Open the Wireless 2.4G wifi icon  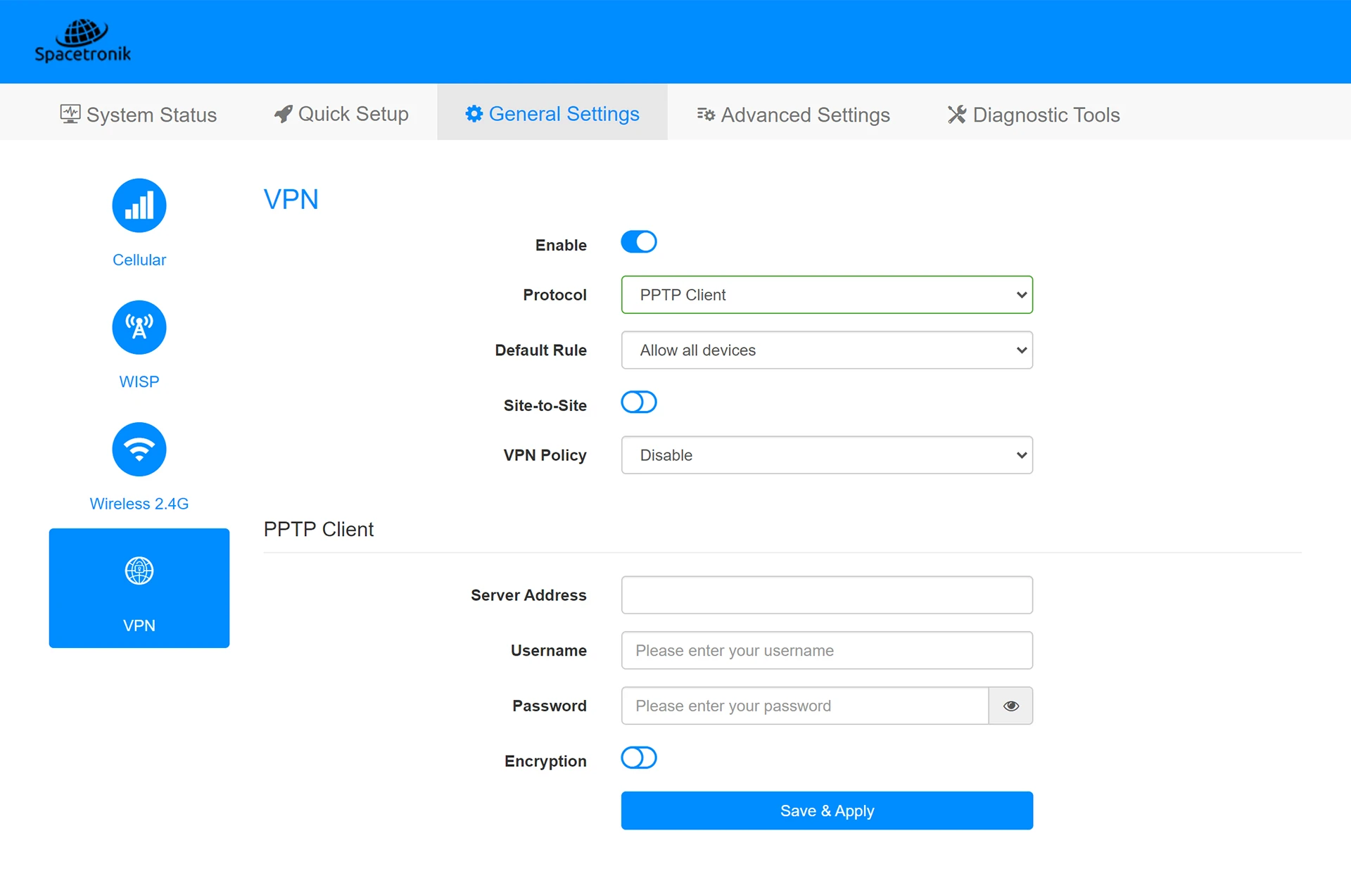tap(139, 449)
